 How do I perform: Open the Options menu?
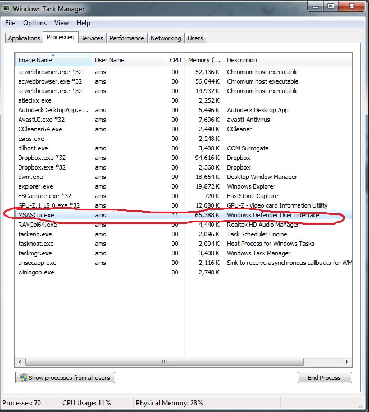tap(35, 23)
